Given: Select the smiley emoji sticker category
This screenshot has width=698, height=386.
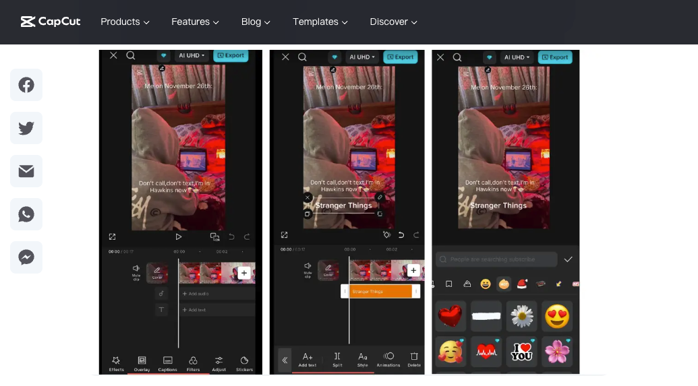Looking at the screenshot, I should coord(485,284).
